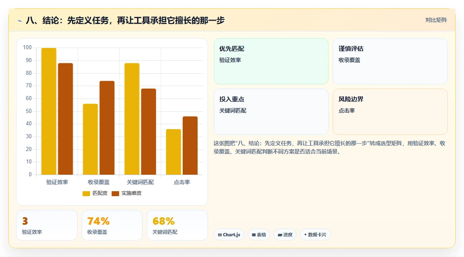Image resolution: width=464 pixels, height=257 pixels.
Task: Click the Chart.js tag
Action: point(229,235)
